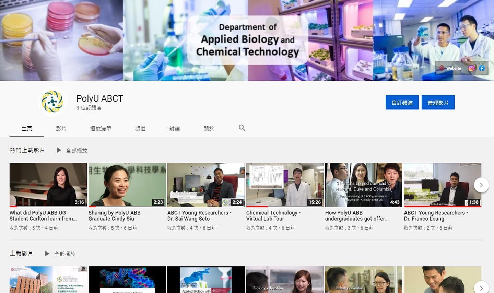
Task: Click the 自訂頻道 button
Action: (x=402, y=102)
